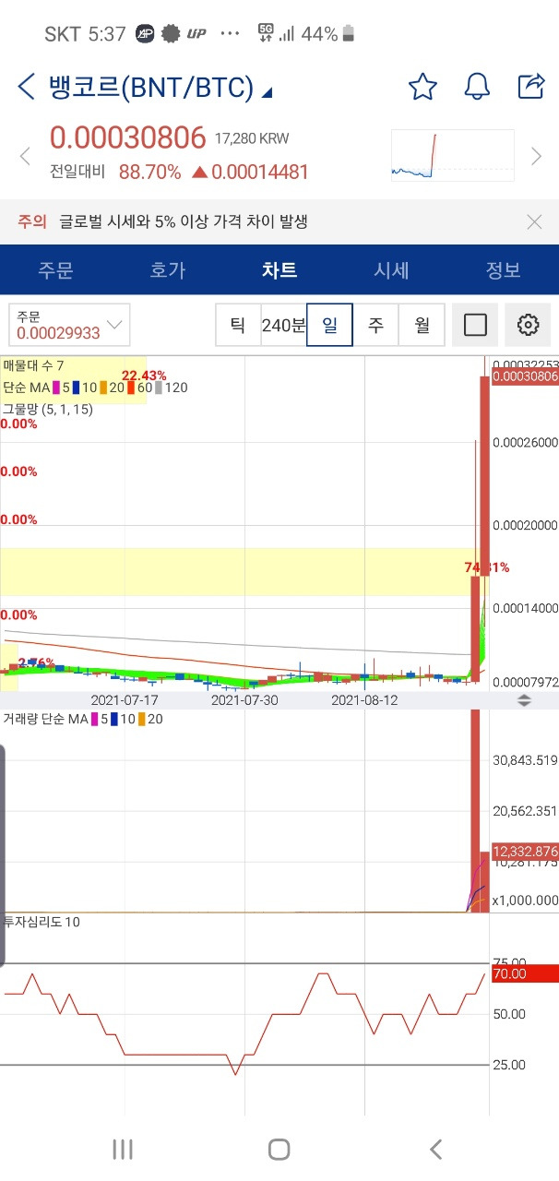Screen dimensions: 559x1181
Task: Open chart settings gear icon
Action: [x=528, y=325]
